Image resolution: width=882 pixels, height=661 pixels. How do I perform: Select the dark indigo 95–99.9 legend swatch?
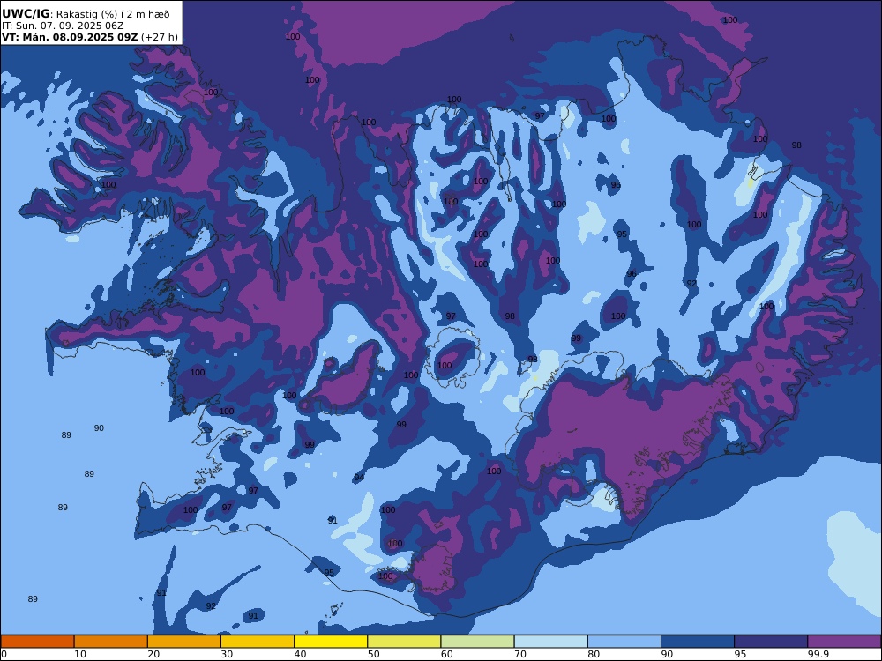pyautogui.click(x=771, y=642)
